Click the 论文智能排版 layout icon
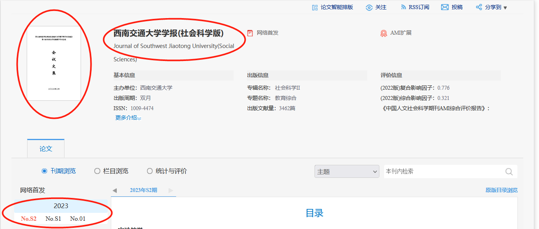Image resolution: width=539 pixels, height=229 pixels. (315, 7)
